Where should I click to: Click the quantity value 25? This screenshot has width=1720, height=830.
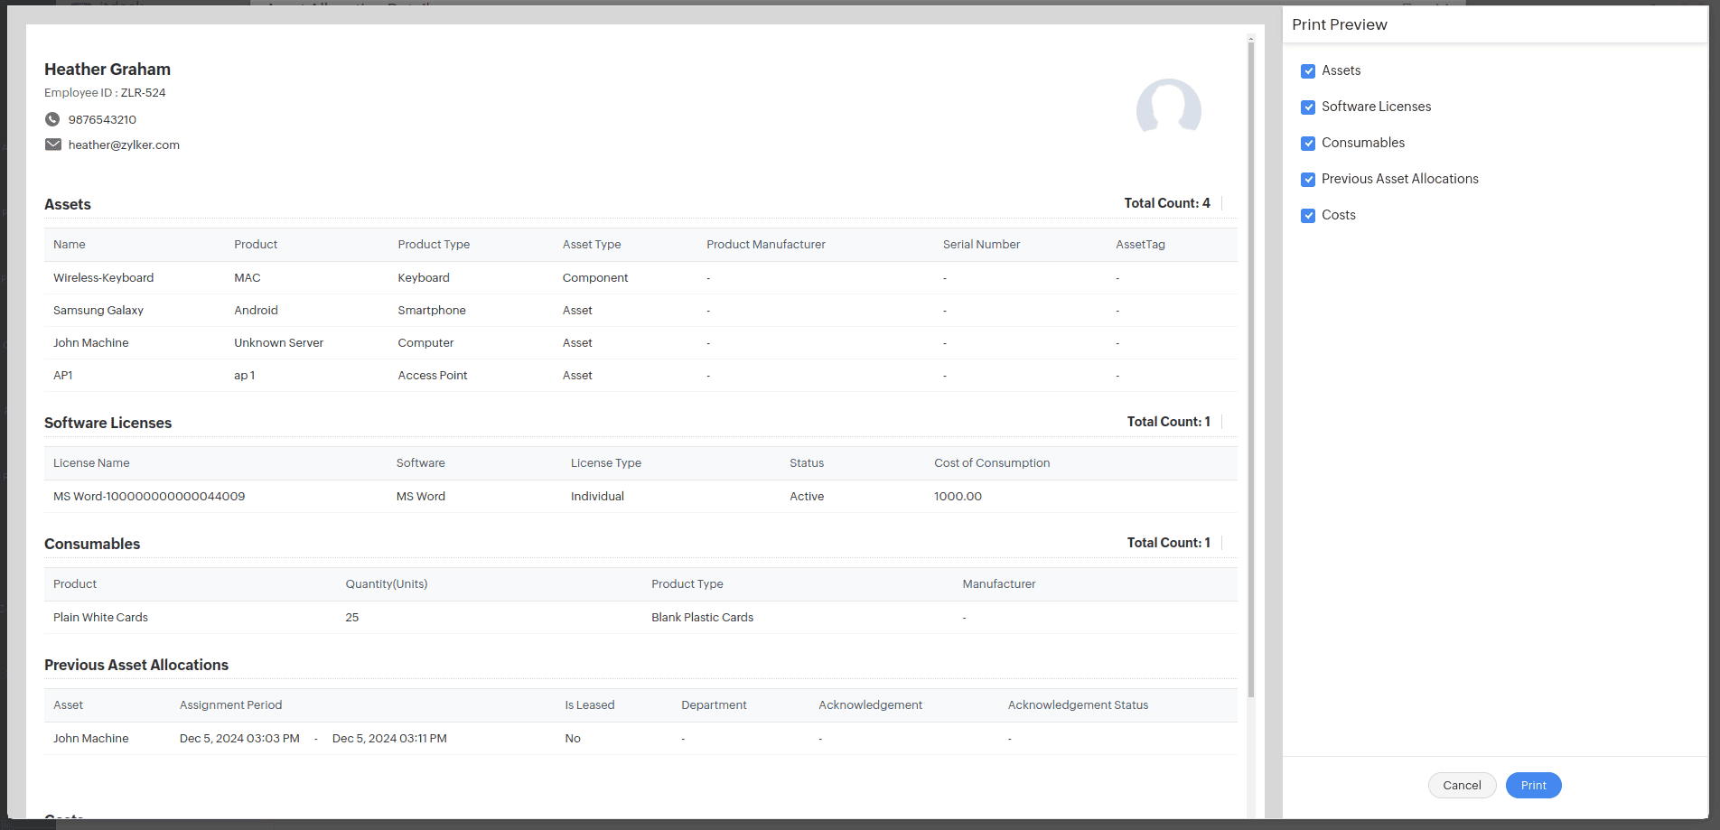pyautogui.click(x=352, y=618)
